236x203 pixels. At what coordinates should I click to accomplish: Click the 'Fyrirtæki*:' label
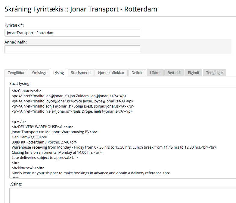pos(14,25)
